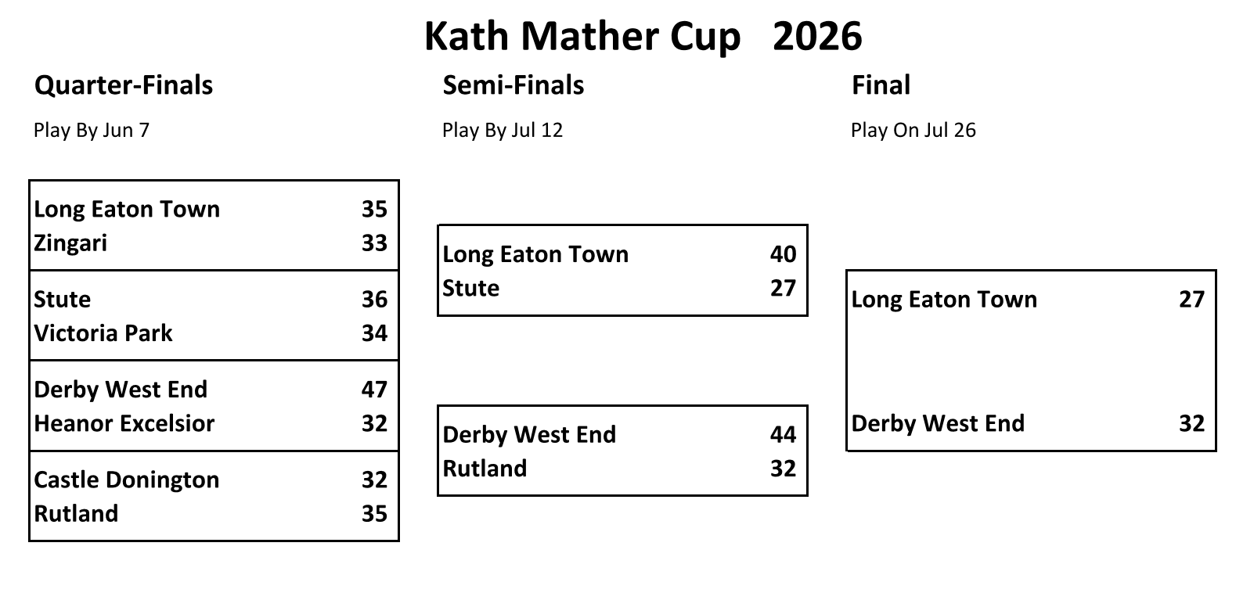Click Derby West End final score 32

coord(1191,423)
